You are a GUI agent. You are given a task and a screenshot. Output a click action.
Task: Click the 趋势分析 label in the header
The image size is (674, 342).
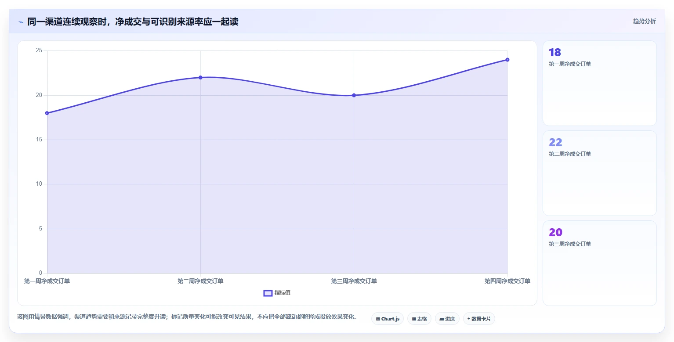644,22
